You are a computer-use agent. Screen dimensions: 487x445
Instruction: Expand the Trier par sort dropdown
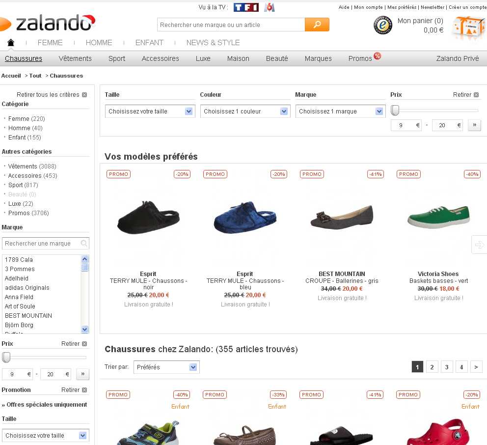[167, 367]
